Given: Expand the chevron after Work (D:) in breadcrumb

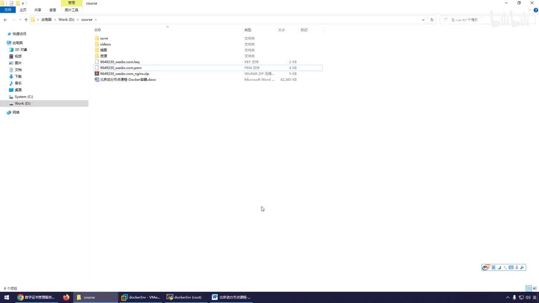Looking at the screenshot, I should (78, 20).
